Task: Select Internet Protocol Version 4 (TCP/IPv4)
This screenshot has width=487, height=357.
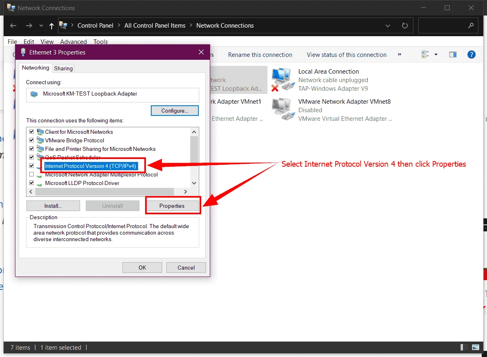Action: coord(90,166)
